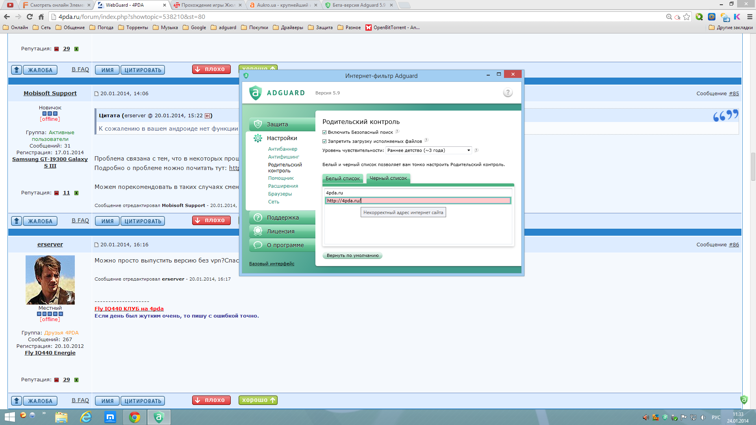Go to browser home page icon
The height and width of the screenshot is (425, 756).
click(41, 17)
